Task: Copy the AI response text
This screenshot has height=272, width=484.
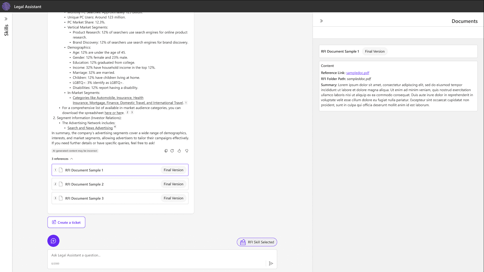Action: coord(166,151)
